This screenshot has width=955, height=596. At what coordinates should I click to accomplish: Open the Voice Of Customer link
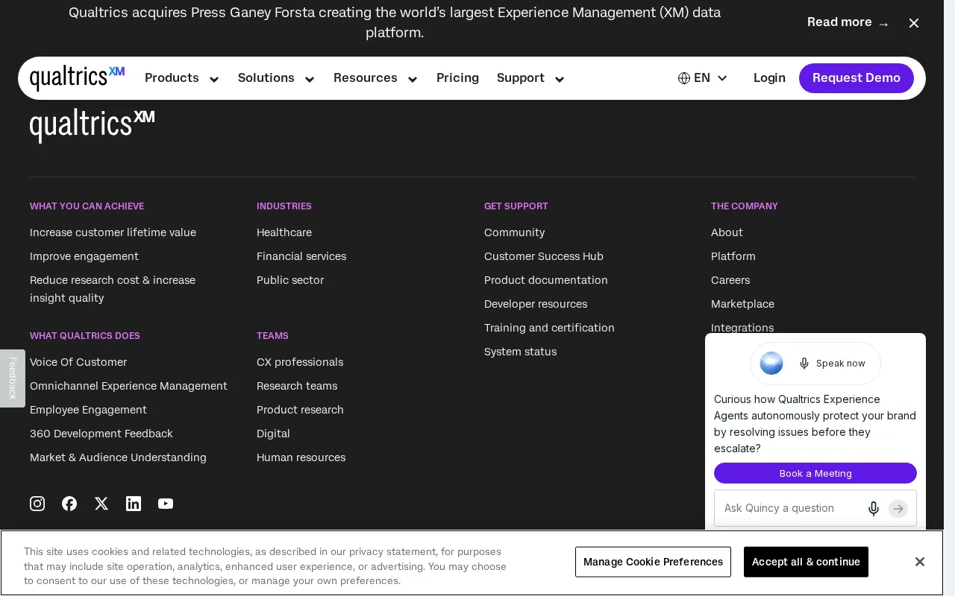(78, 362)
